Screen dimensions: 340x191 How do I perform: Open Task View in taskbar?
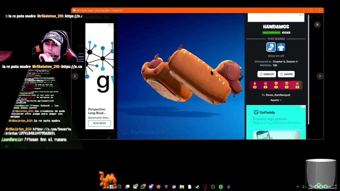point(127,187)
